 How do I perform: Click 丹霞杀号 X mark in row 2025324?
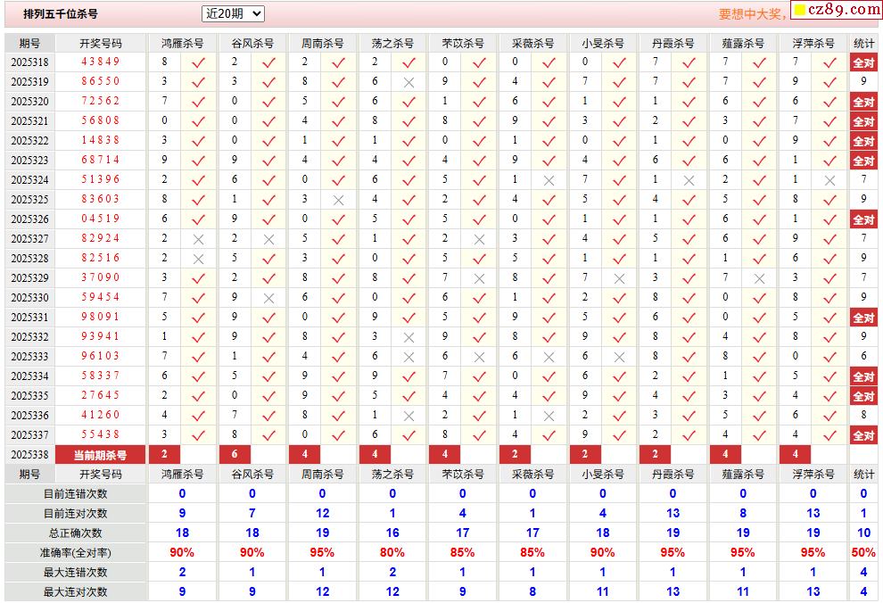[689, 180]
